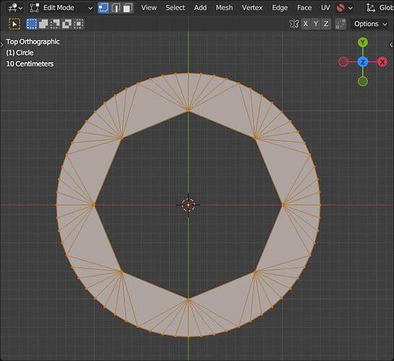Expand dropdown next to red sphere icon

(351, 8)
